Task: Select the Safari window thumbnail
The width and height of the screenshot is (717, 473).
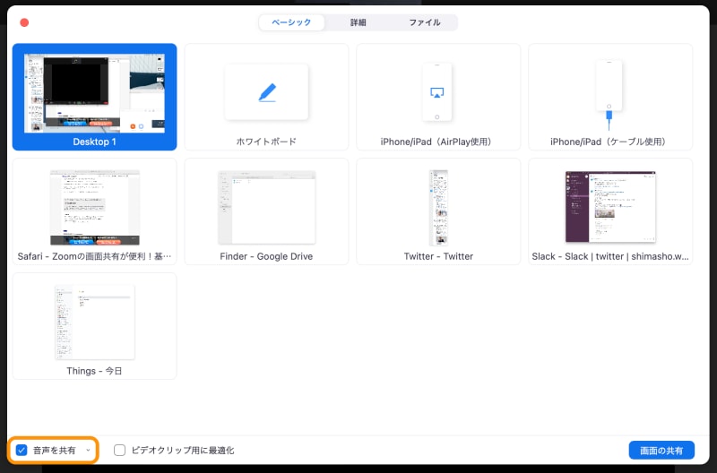Action: point(95,208)
